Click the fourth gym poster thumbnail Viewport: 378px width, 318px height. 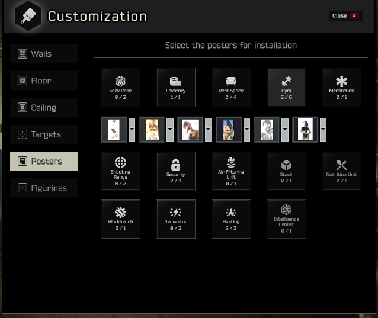pos(229,130)
